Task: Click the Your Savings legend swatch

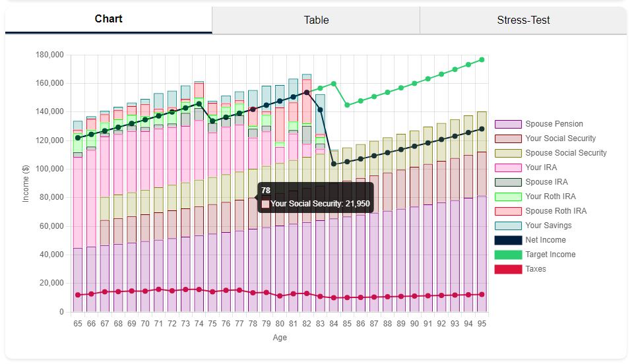Action: (x=508, y=226)
